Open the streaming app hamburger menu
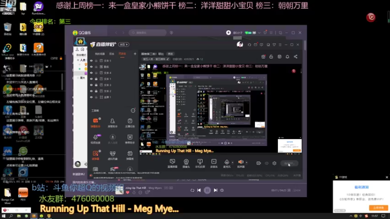 tap(280, 45)
